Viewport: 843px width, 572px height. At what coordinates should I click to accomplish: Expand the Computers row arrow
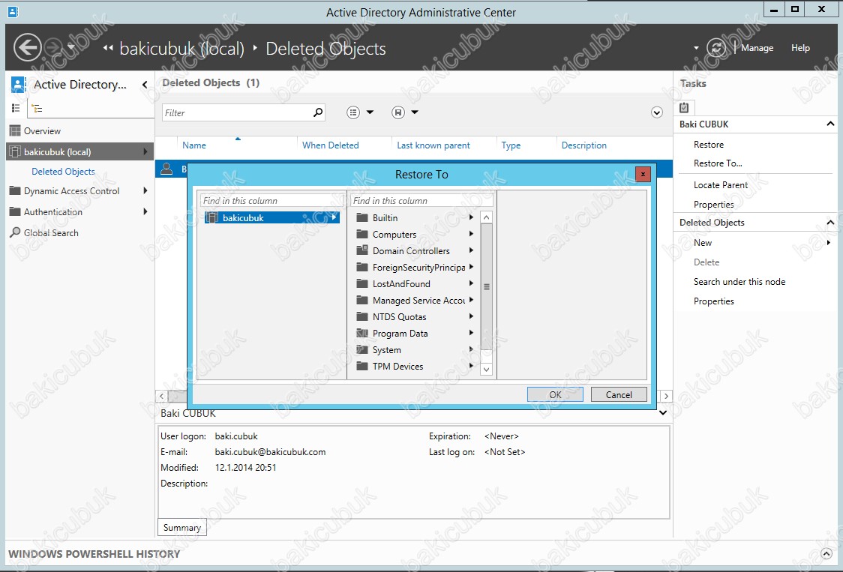(471, 234)
